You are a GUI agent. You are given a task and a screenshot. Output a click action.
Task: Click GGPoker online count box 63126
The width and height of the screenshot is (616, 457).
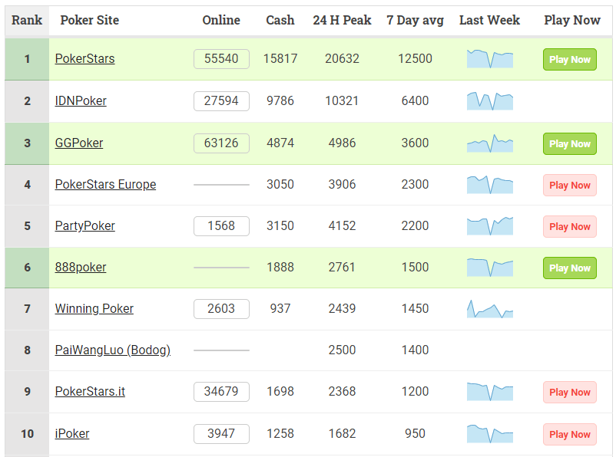pyautogui.click(x=221, y=143)
